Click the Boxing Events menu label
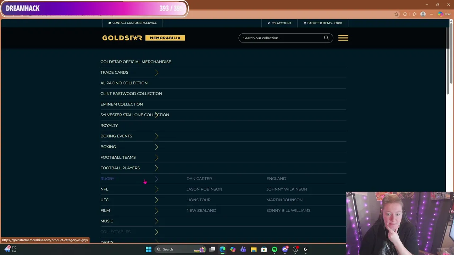The height and width of the screenshot is (255, 454). pos(116,136)
